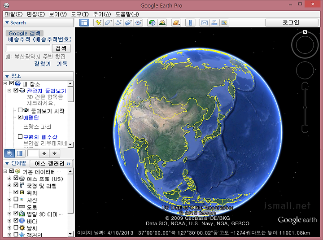Open the 파일(F) menu
323x240 pixels.
(13, 14)
